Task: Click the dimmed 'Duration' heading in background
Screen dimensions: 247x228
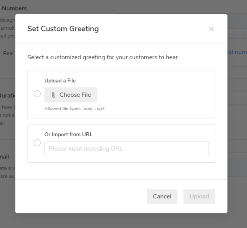Action: (7, 95)
